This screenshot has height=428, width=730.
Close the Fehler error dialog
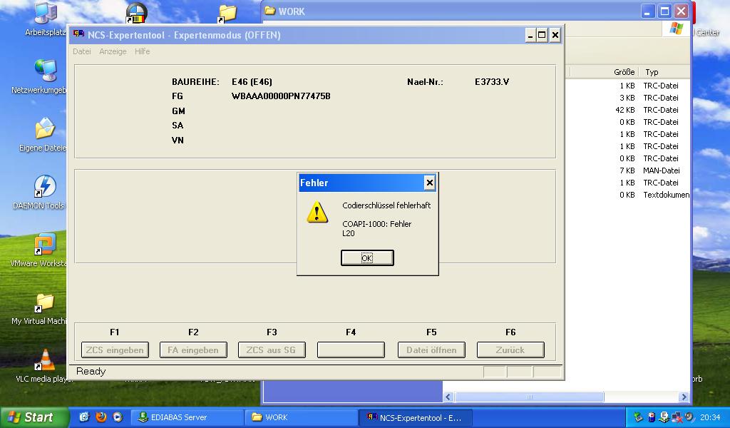coord(429,183)
